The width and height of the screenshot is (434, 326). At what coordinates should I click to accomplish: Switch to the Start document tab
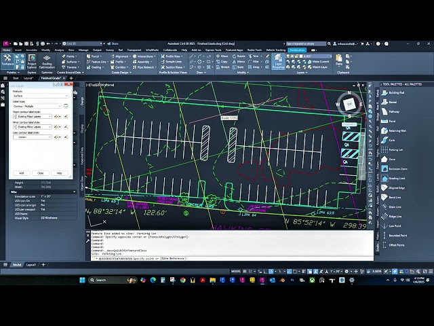(16, 78)
